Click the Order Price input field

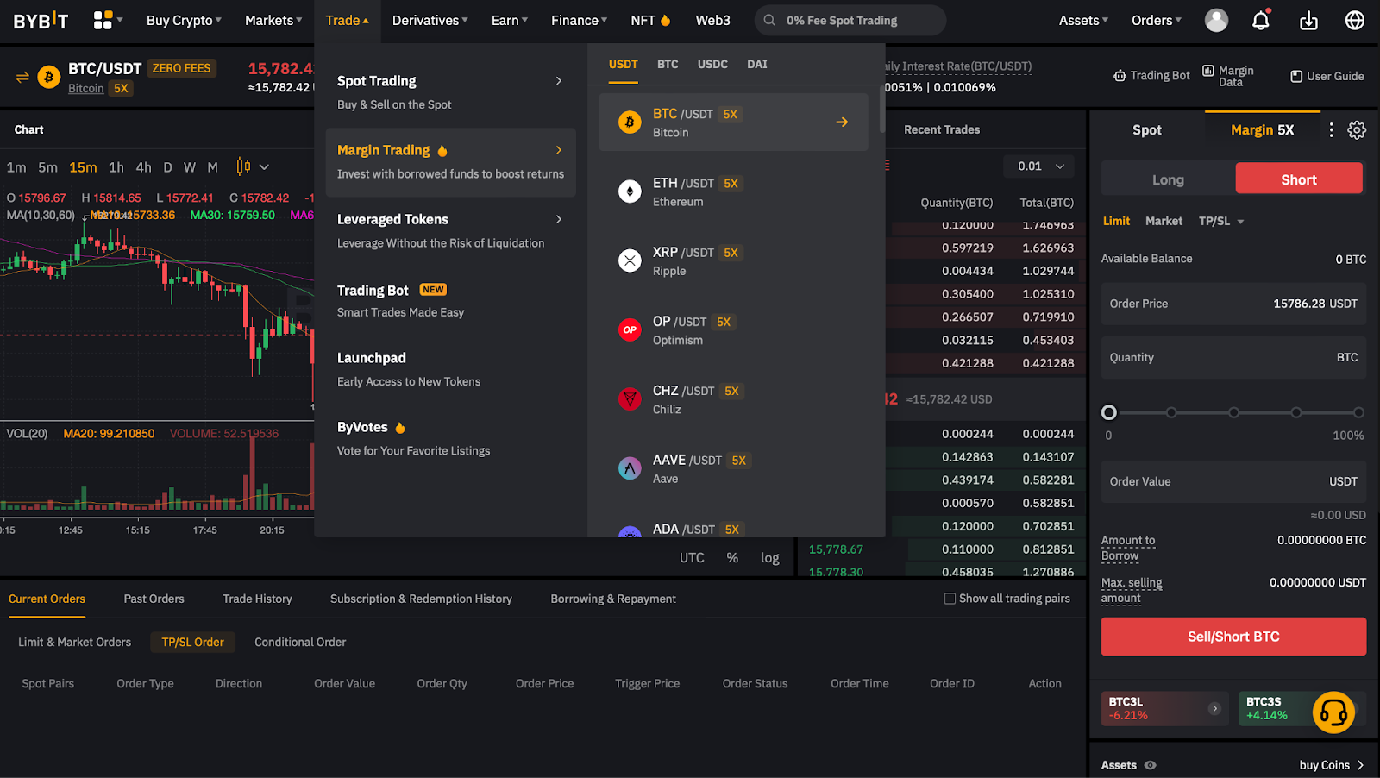(x=1233, y=304)
